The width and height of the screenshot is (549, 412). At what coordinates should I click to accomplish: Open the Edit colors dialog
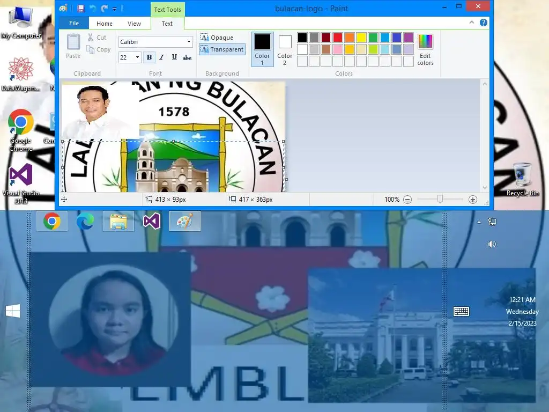click(x=425, y=49)
